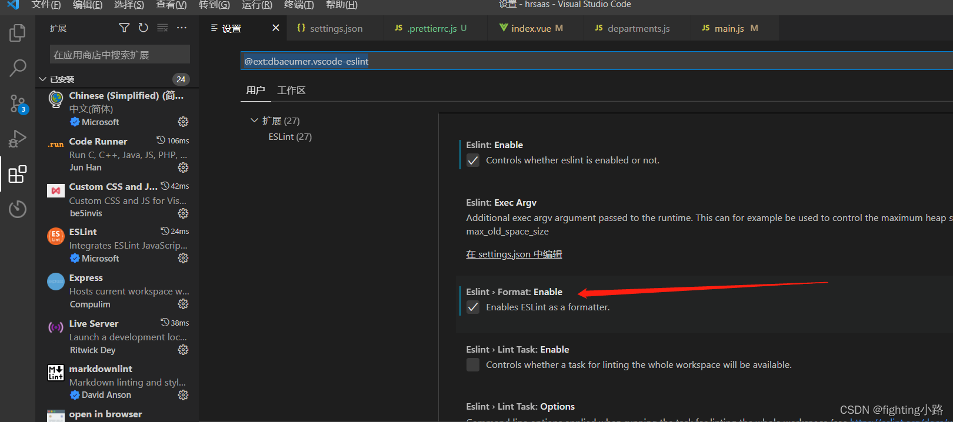Click the settings search input field

tap(597, 61)
